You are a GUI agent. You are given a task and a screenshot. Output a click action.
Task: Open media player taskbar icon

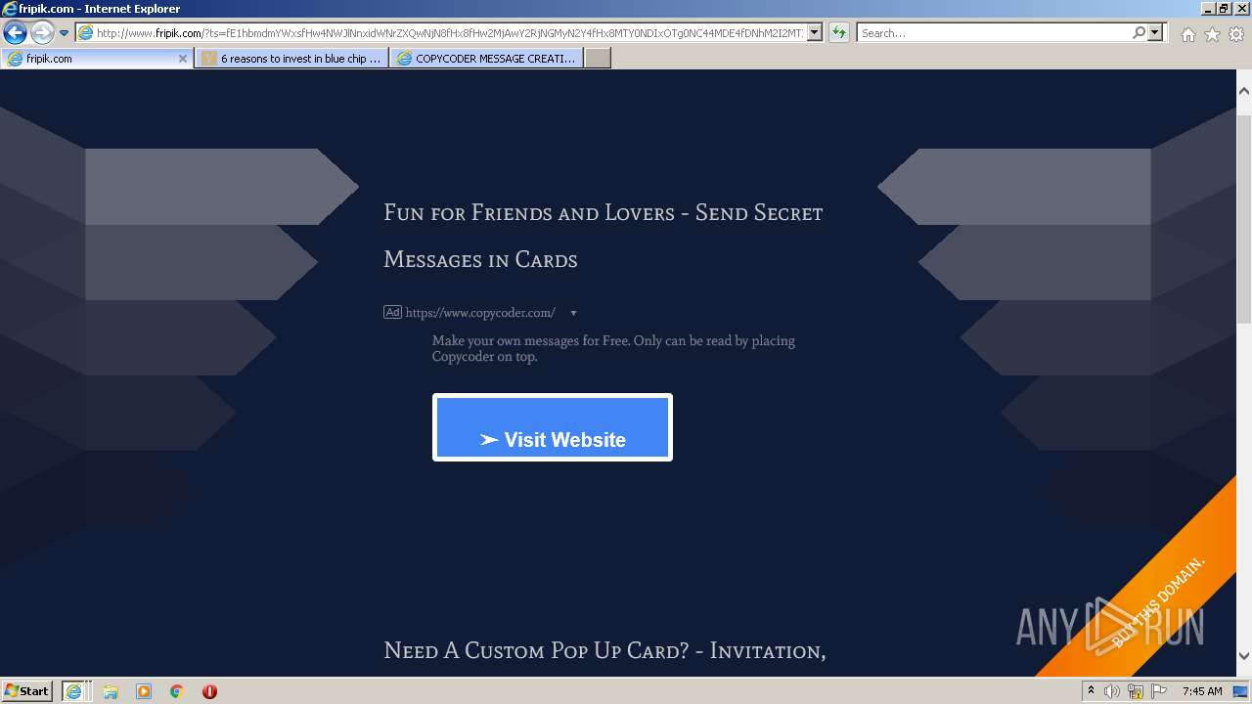coord(144,691)
